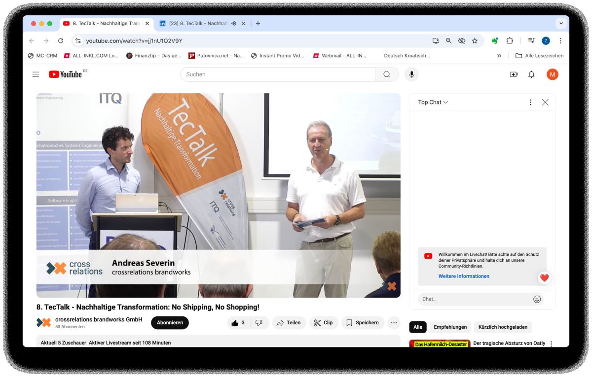Screen dimensions: 592x377
Task: Click the crossrelations channel avatar
Action: tap(43, 322)
